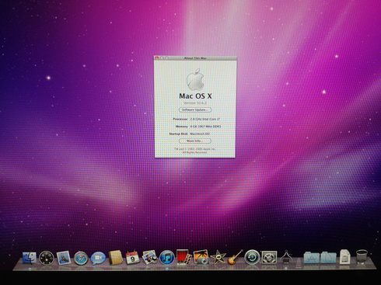
Task: Open iChat speech bubble icon
Action: (98, 258)
